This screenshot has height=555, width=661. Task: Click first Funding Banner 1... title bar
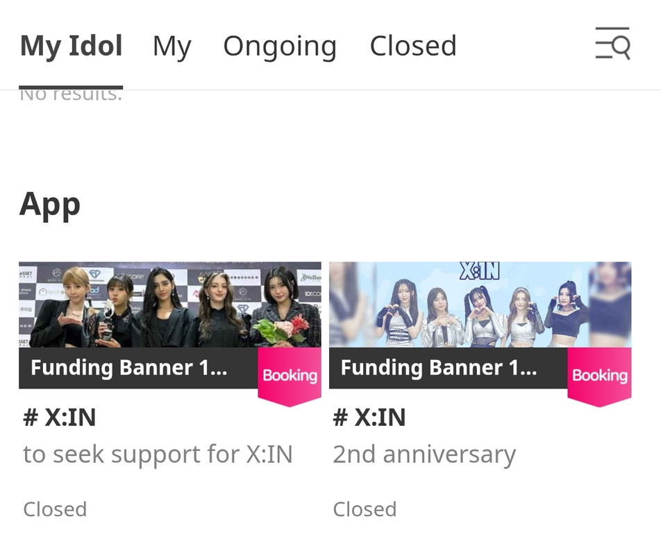point(138,368)
